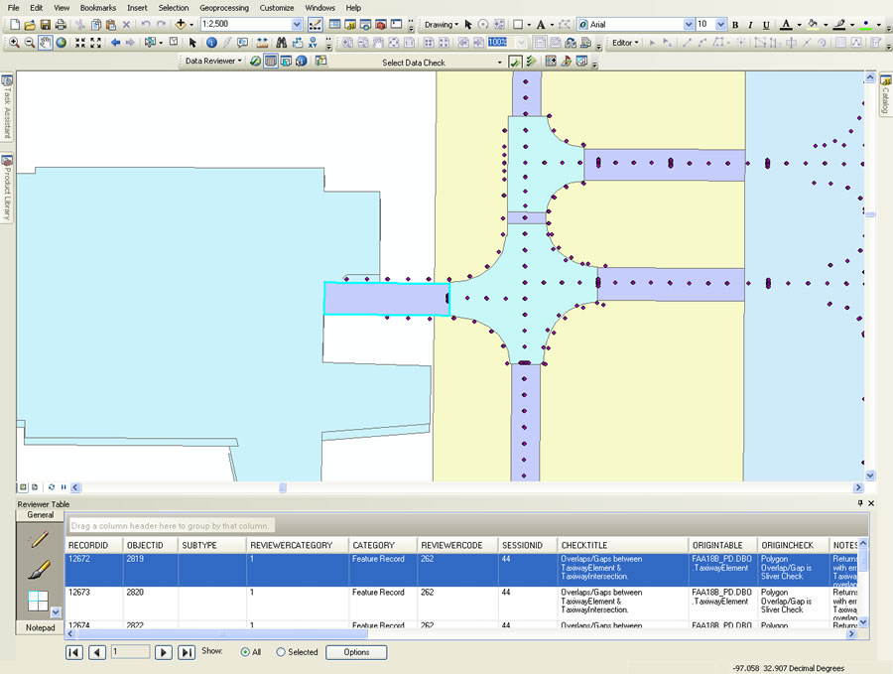Select the Pan hand tool

[45, 43]
